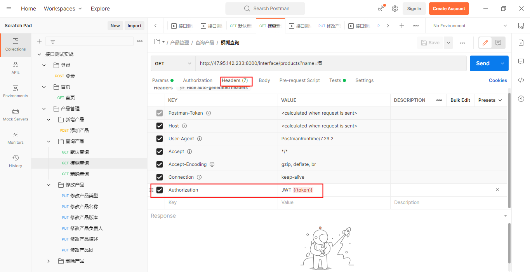Open the No Environment dropdown
The image size is (530, 272).
470,26
